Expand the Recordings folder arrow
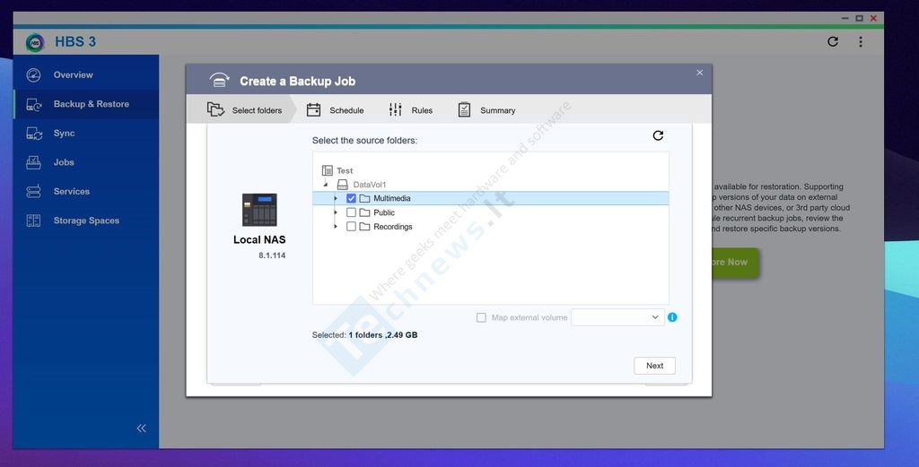Viewport: 919px width, 467px height. point(336,227)
